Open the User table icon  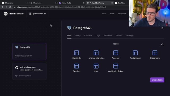(96, 66)
